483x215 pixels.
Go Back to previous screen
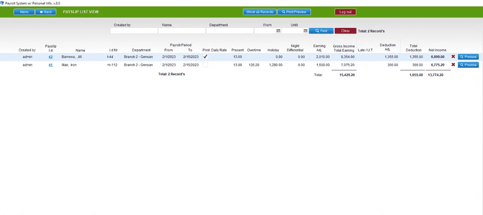tap(46, 12)
